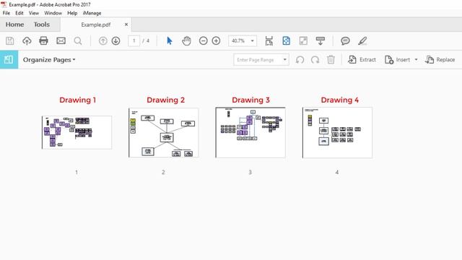
Task: Open the File menu
Action: pos(6,13)
